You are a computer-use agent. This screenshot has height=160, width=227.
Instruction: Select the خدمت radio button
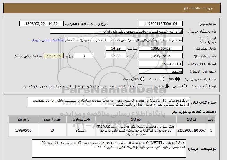coord(162,79)
